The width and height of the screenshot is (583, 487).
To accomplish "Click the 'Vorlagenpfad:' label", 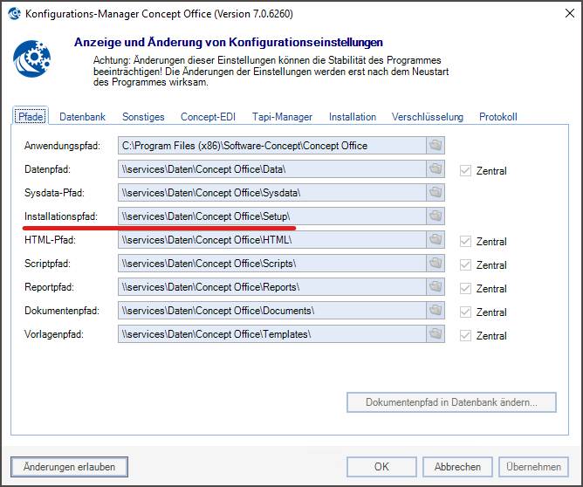I will tap(54, 334).
